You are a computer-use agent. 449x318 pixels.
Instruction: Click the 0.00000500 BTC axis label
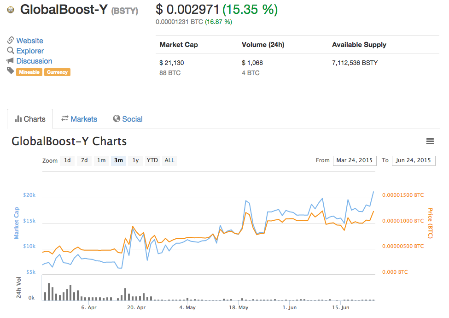[x=403, y=247]
